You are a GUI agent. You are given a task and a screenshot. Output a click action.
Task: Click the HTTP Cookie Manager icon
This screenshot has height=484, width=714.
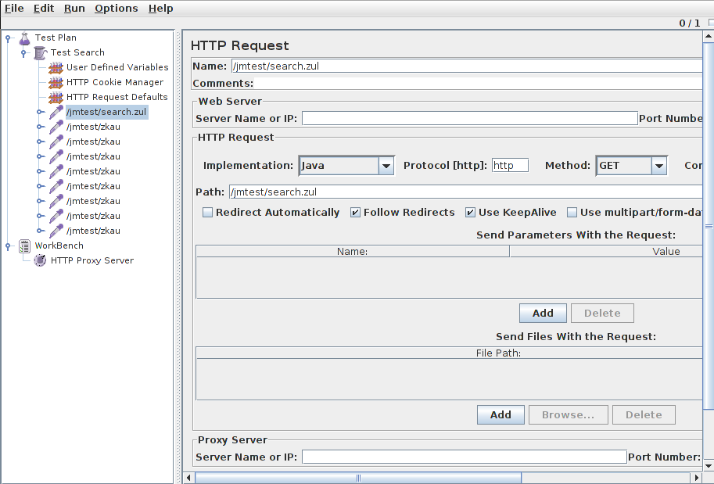pyautogui.click(x=56, y=83)
